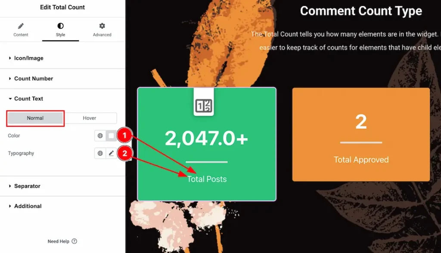Viewport: 441px width, 253px height.
Task: Open the Additional section
Action: 28,206
